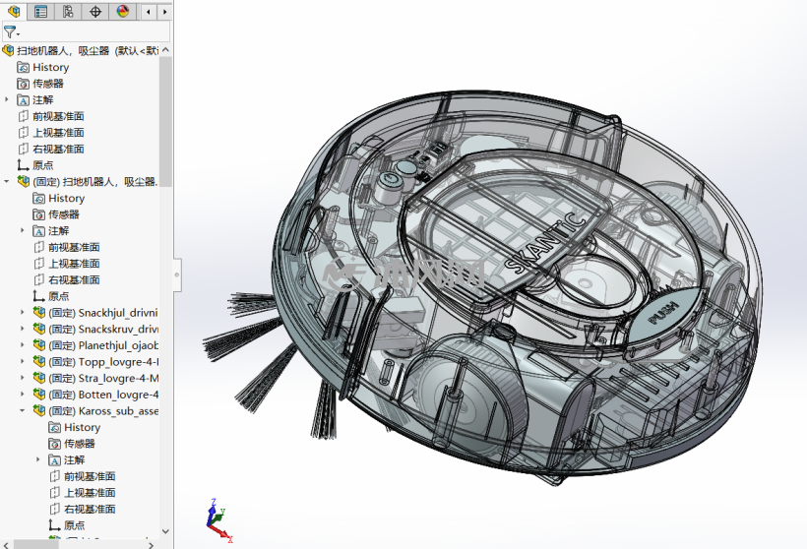Screen dimensions: 807x549
Task: Collapse the Kaross_sub_asse component
Action: click(x=22, y=410)
